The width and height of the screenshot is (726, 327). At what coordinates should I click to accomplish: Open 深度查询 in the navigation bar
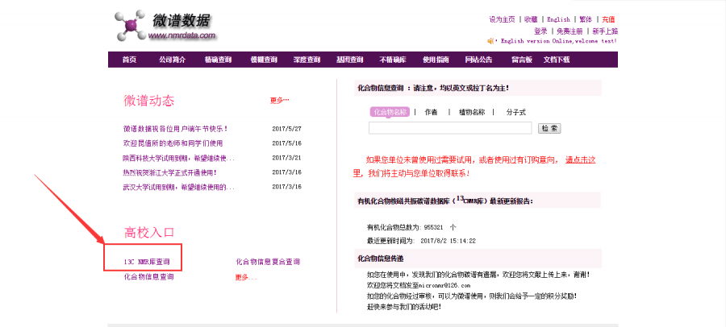pyautogui.click(x=307, y=60)
